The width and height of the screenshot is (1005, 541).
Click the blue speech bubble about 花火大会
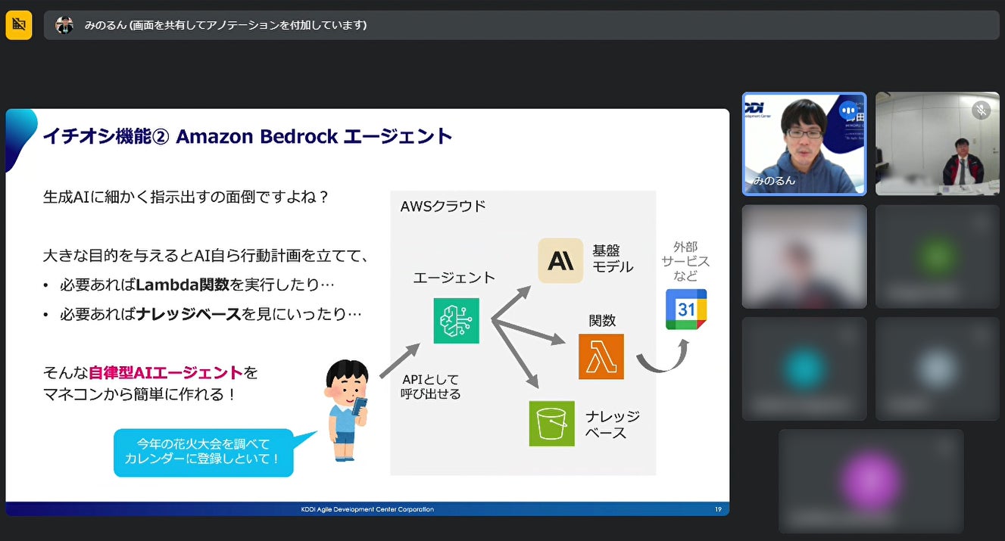204,452
